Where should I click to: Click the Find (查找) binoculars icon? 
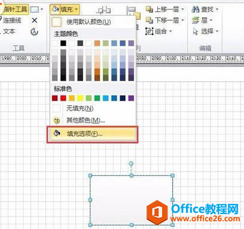point(196,9)
